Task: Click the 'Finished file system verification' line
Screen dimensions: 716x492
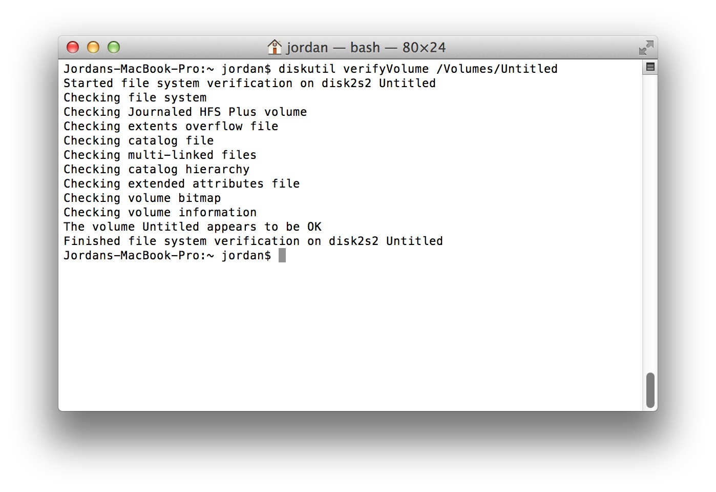Action: (253, 241)
